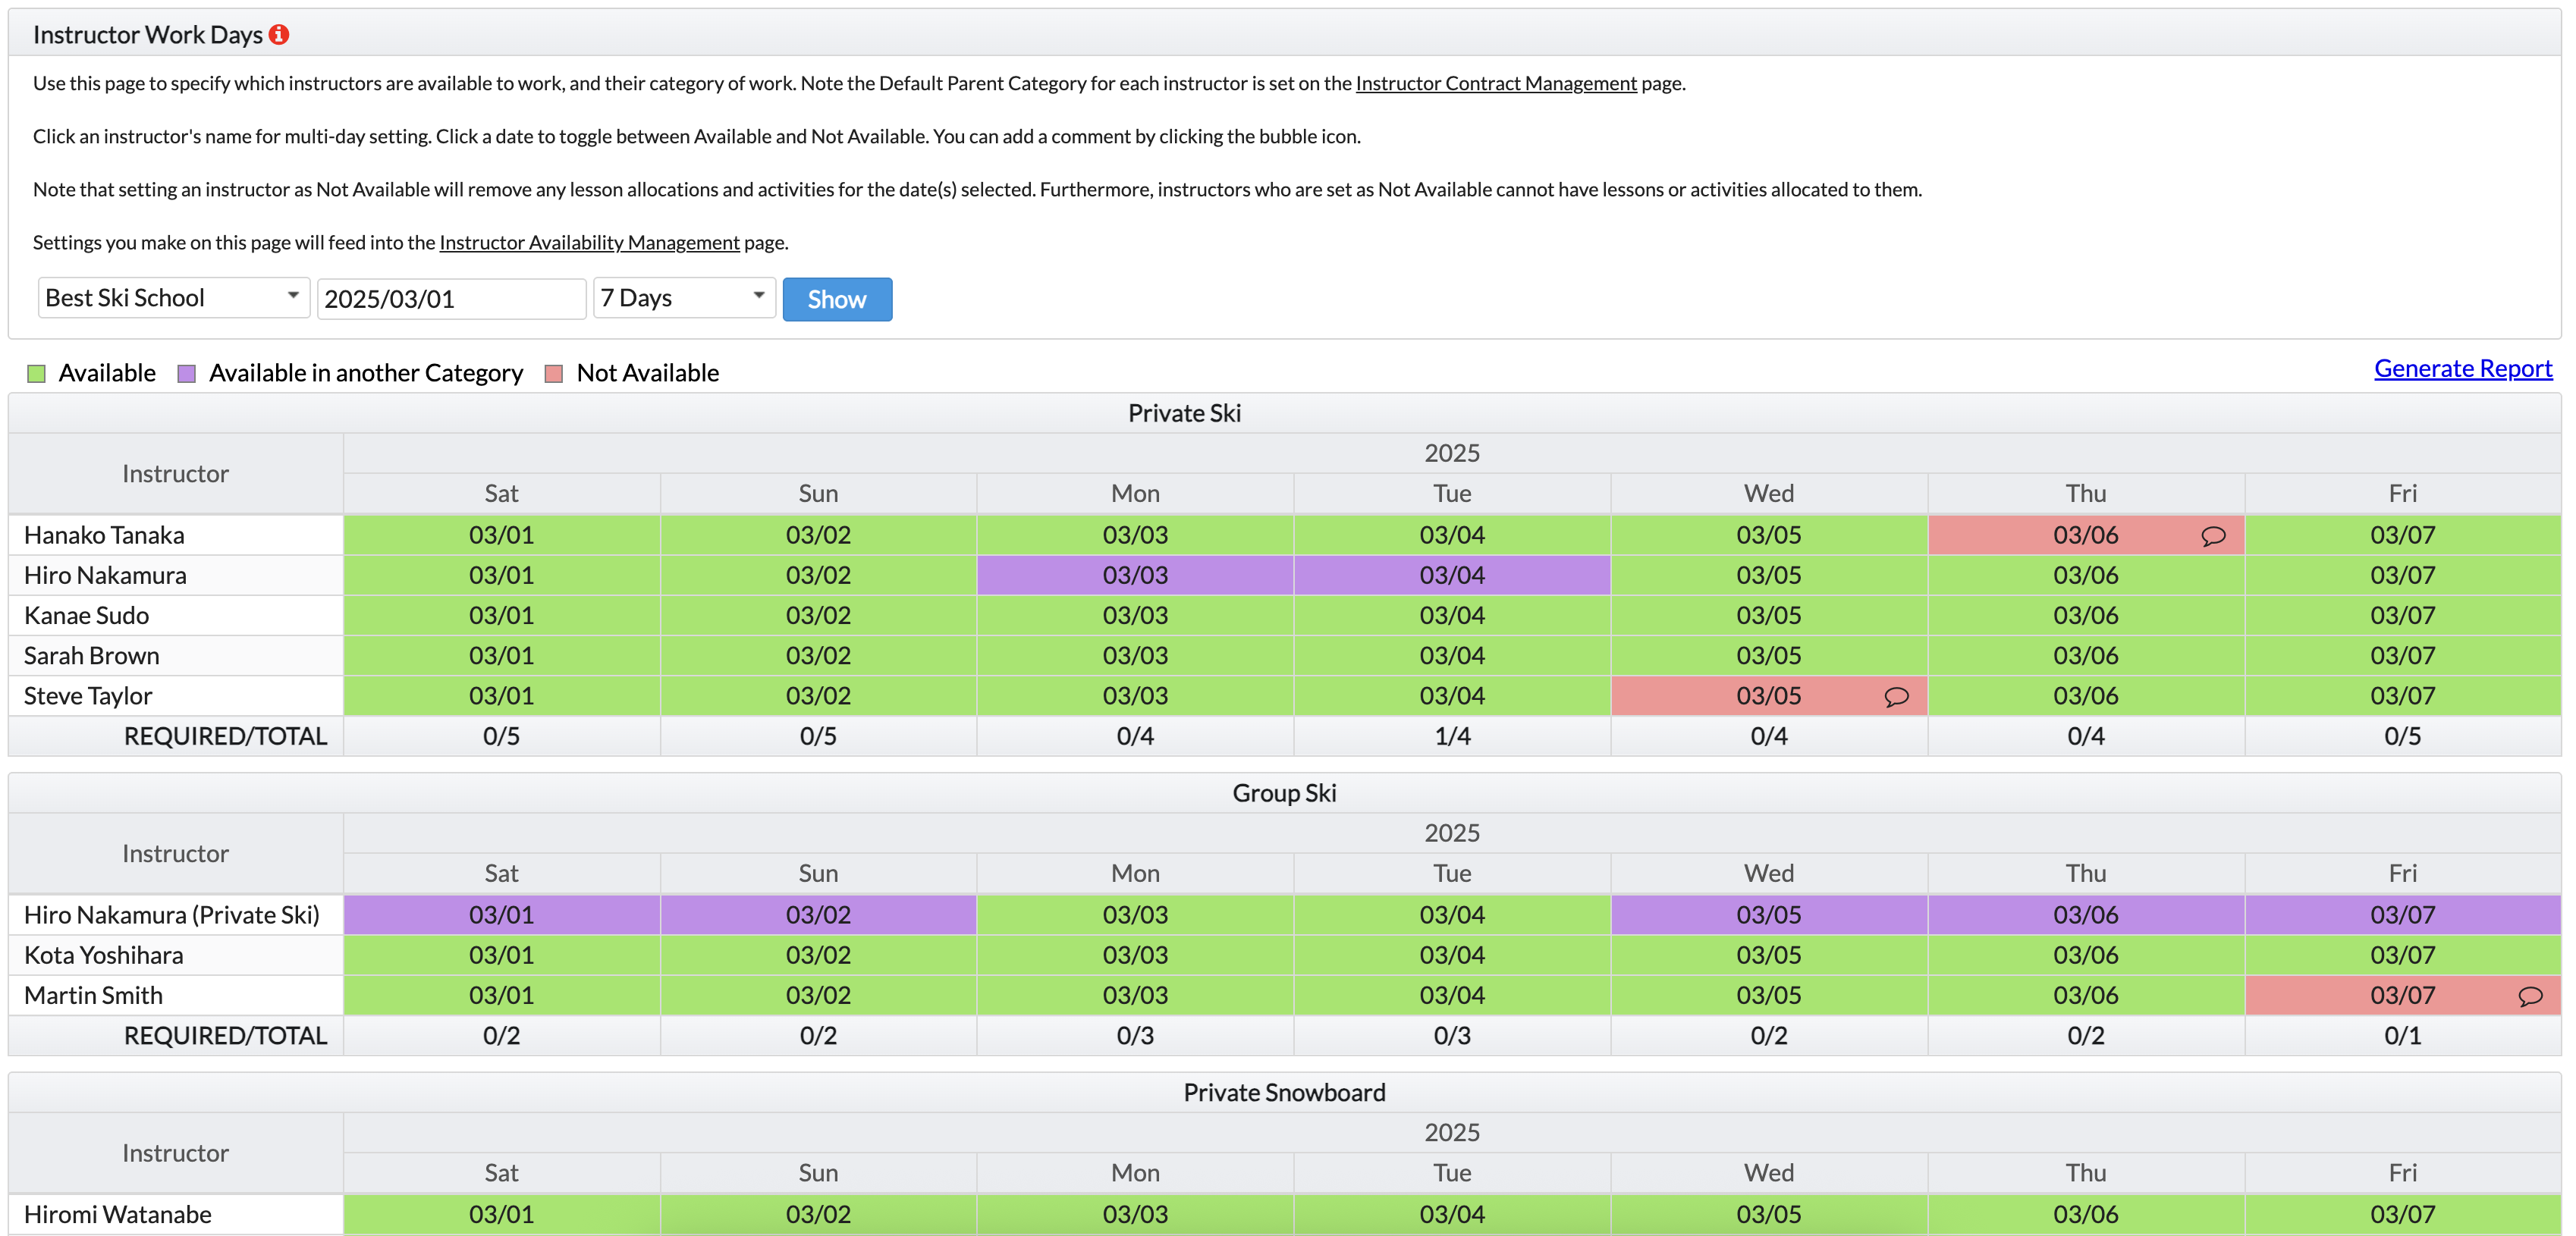Expand the 7 Days range dropdown
Screen dimensions: 2576x1236
point(684,298)
